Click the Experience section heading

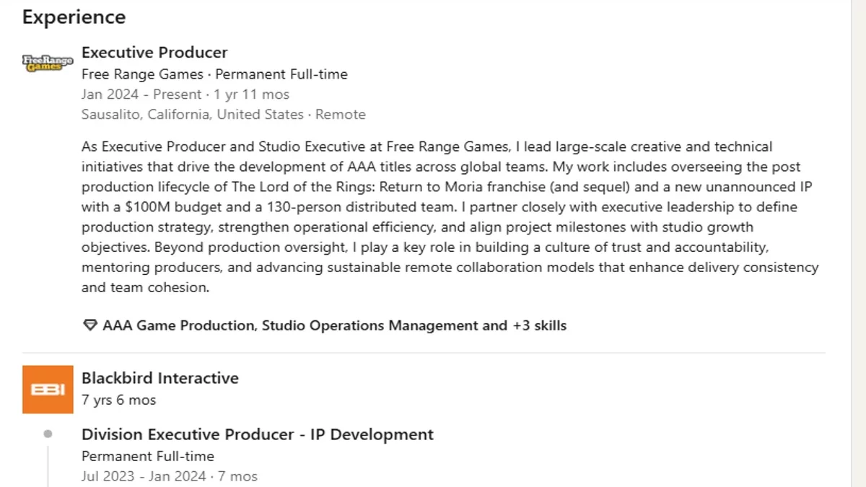pos(74,17)
